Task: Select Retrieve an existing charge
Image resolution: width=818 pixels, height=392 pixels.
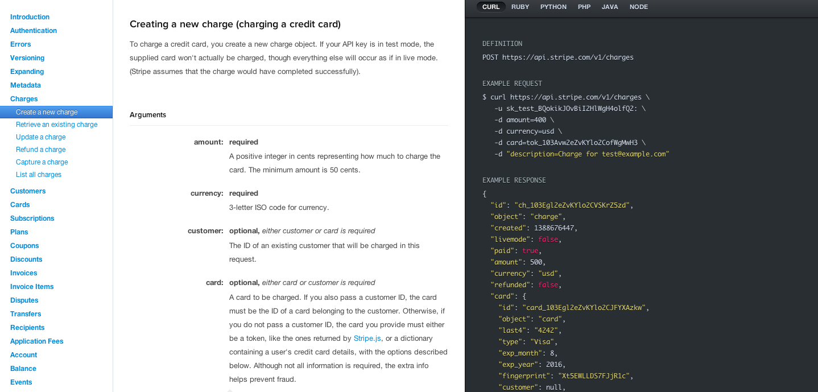Action: [56, 124]
